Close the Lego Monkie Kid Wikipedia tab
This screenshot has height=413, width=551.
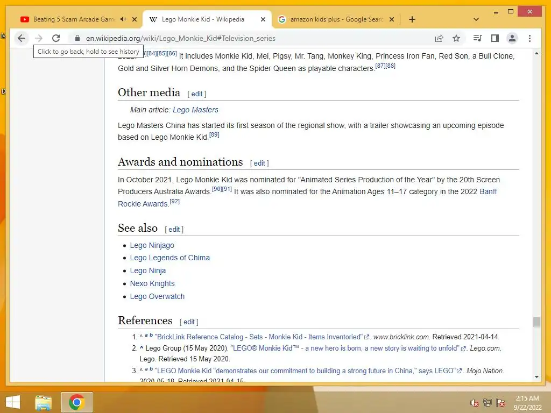[263, 19]
